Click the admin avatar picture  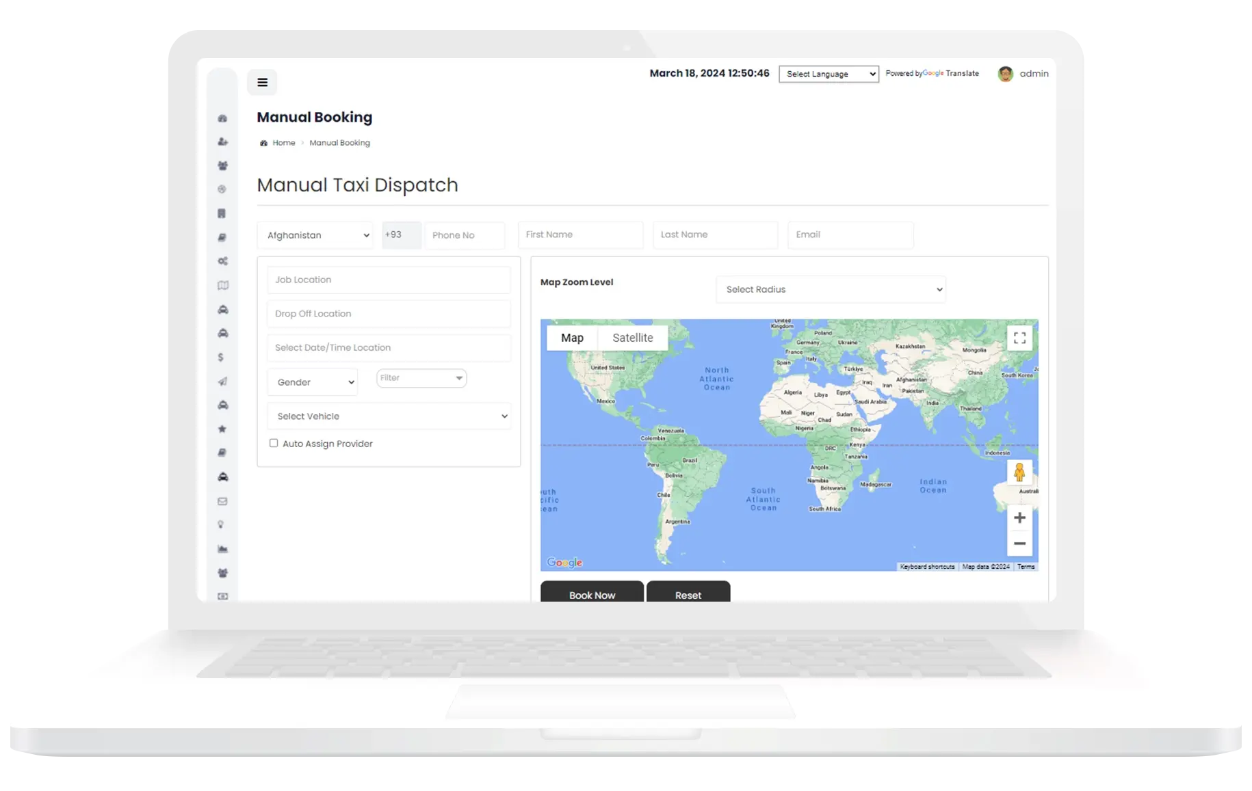[x=1005, y=74]
